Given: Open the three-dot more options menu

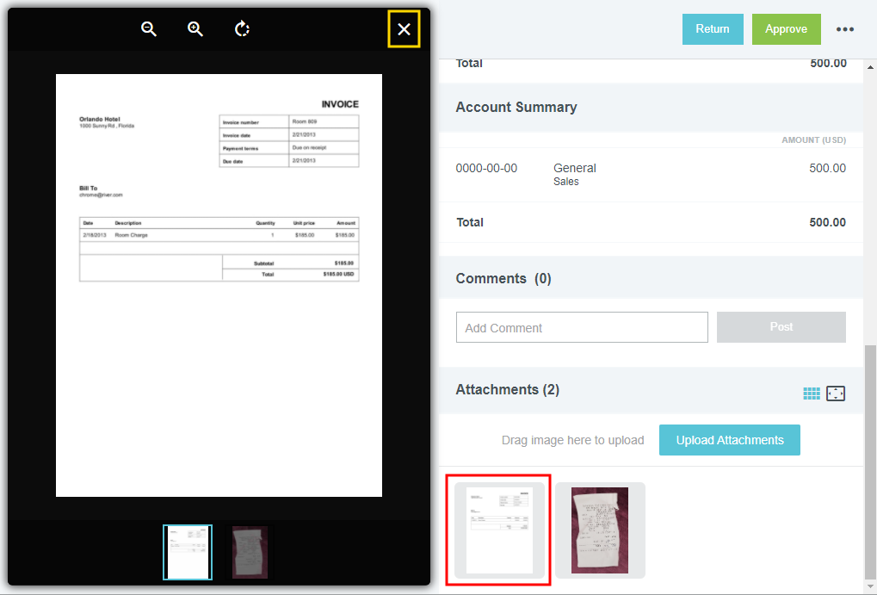Looking at the screenshot, I should (x=845, y=29).
